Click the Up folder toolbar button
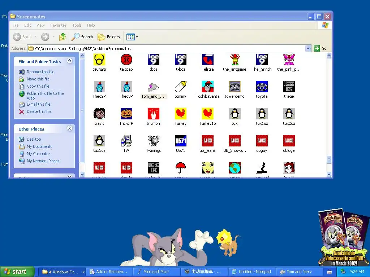 [63, 37]
